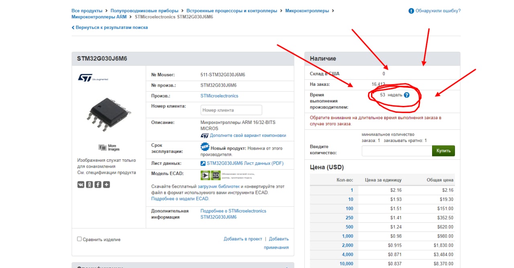Click the "Наличие" panel heading
Viewport: 514px width, 268px height.
(x=323, y=59)
